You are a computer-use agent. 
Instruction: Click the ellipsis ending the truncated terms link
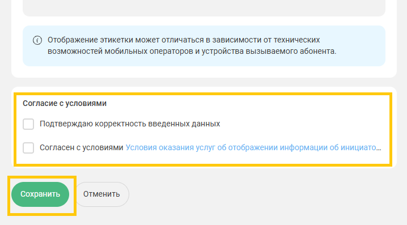pyautogui.click(x=379, y=148)
